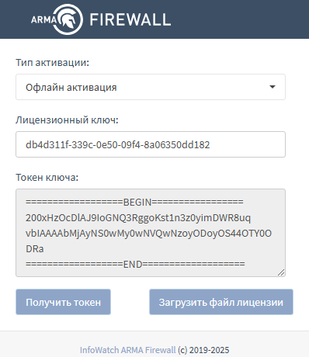This screenshot has width=309, height=357.
Task: Click the BEGIN line of the token
Action: 134,202
